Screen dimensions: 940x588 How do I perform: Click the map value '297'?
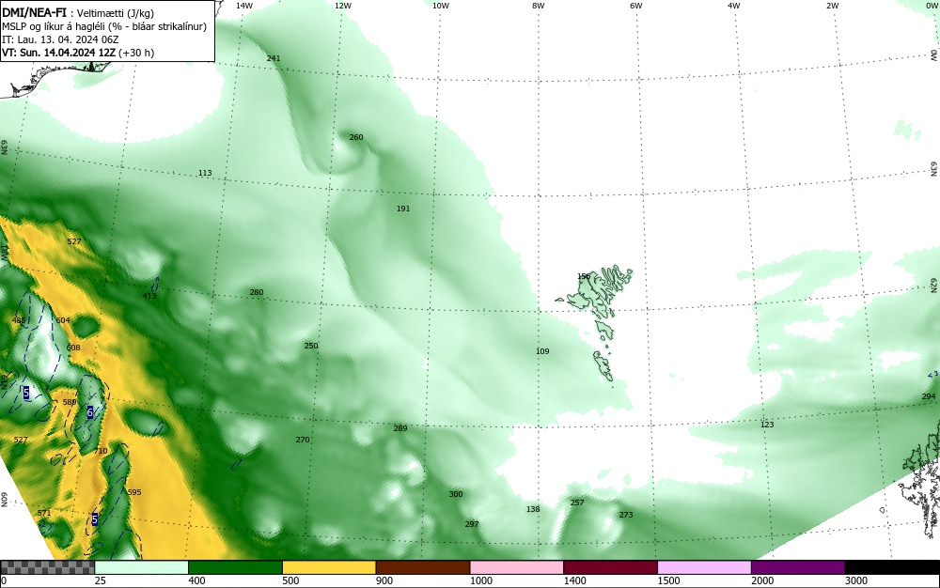tap(472, 524)
